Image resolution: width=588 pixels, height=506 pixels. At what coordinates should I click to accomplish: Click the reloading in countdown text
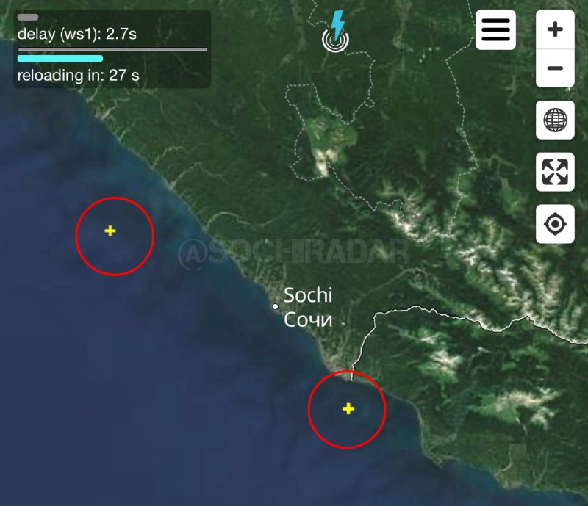coord(79,76)
